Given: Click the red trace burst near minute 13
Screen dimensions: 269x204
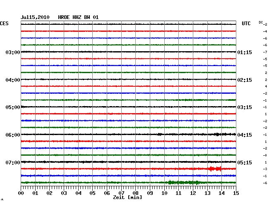Looking at the screenshot, I should (214, 169).
